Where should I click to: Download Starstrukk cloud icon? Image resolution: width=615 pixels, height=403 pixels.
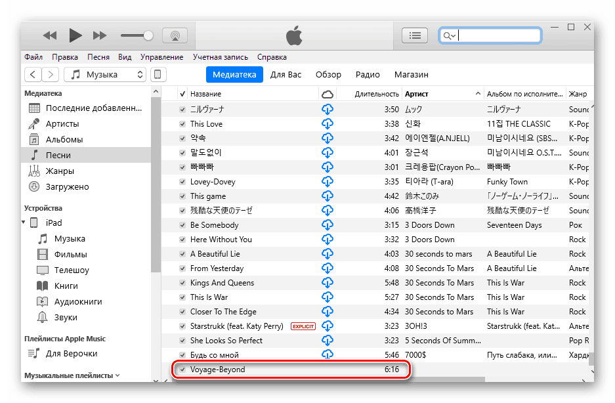coord(328,326)
